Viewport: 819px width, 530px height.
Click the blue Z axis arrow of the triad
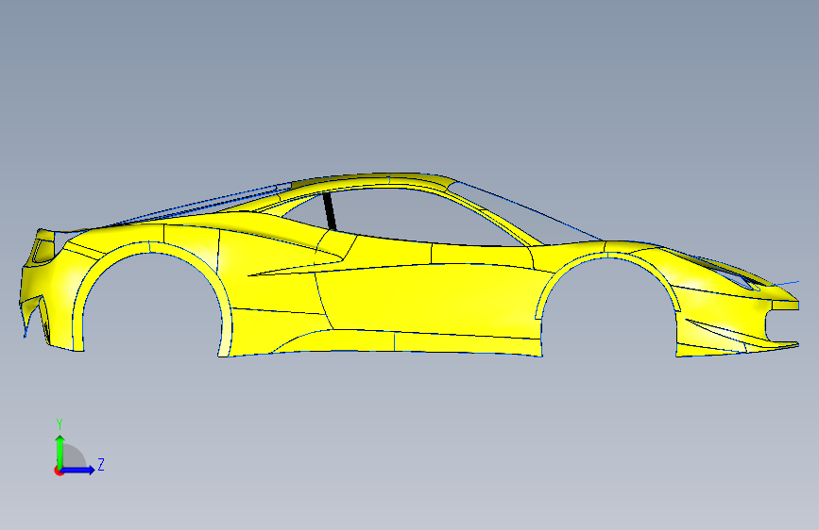point(78,470)
